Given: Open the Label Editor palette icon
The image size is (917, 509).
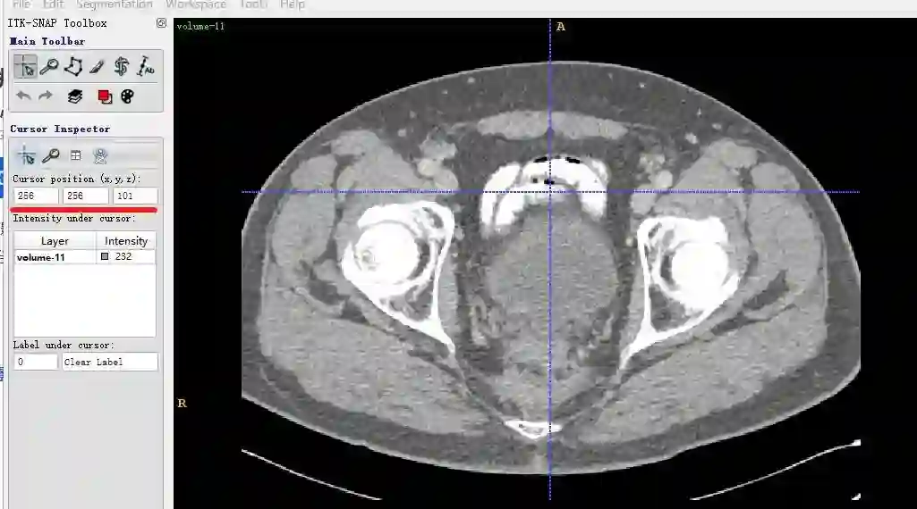Looking at the screenshot, I should pyautogui.click(x=128, y=96).
